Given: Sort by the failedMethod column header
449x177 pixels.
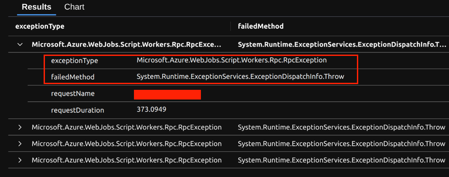Looking at the screenshot, I should [x=261, y=26].
